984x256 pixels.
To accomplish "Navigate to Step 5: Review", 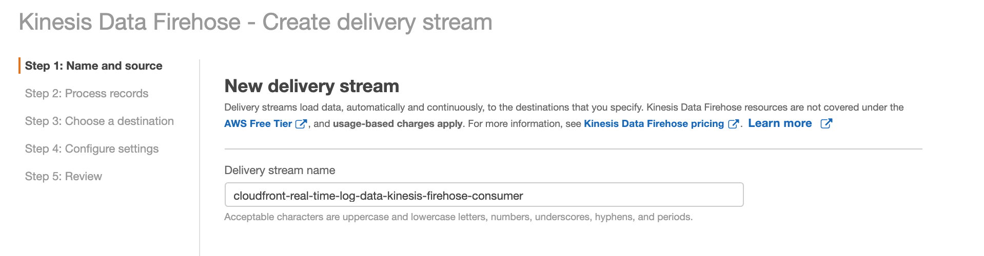I will pos(63,176).
